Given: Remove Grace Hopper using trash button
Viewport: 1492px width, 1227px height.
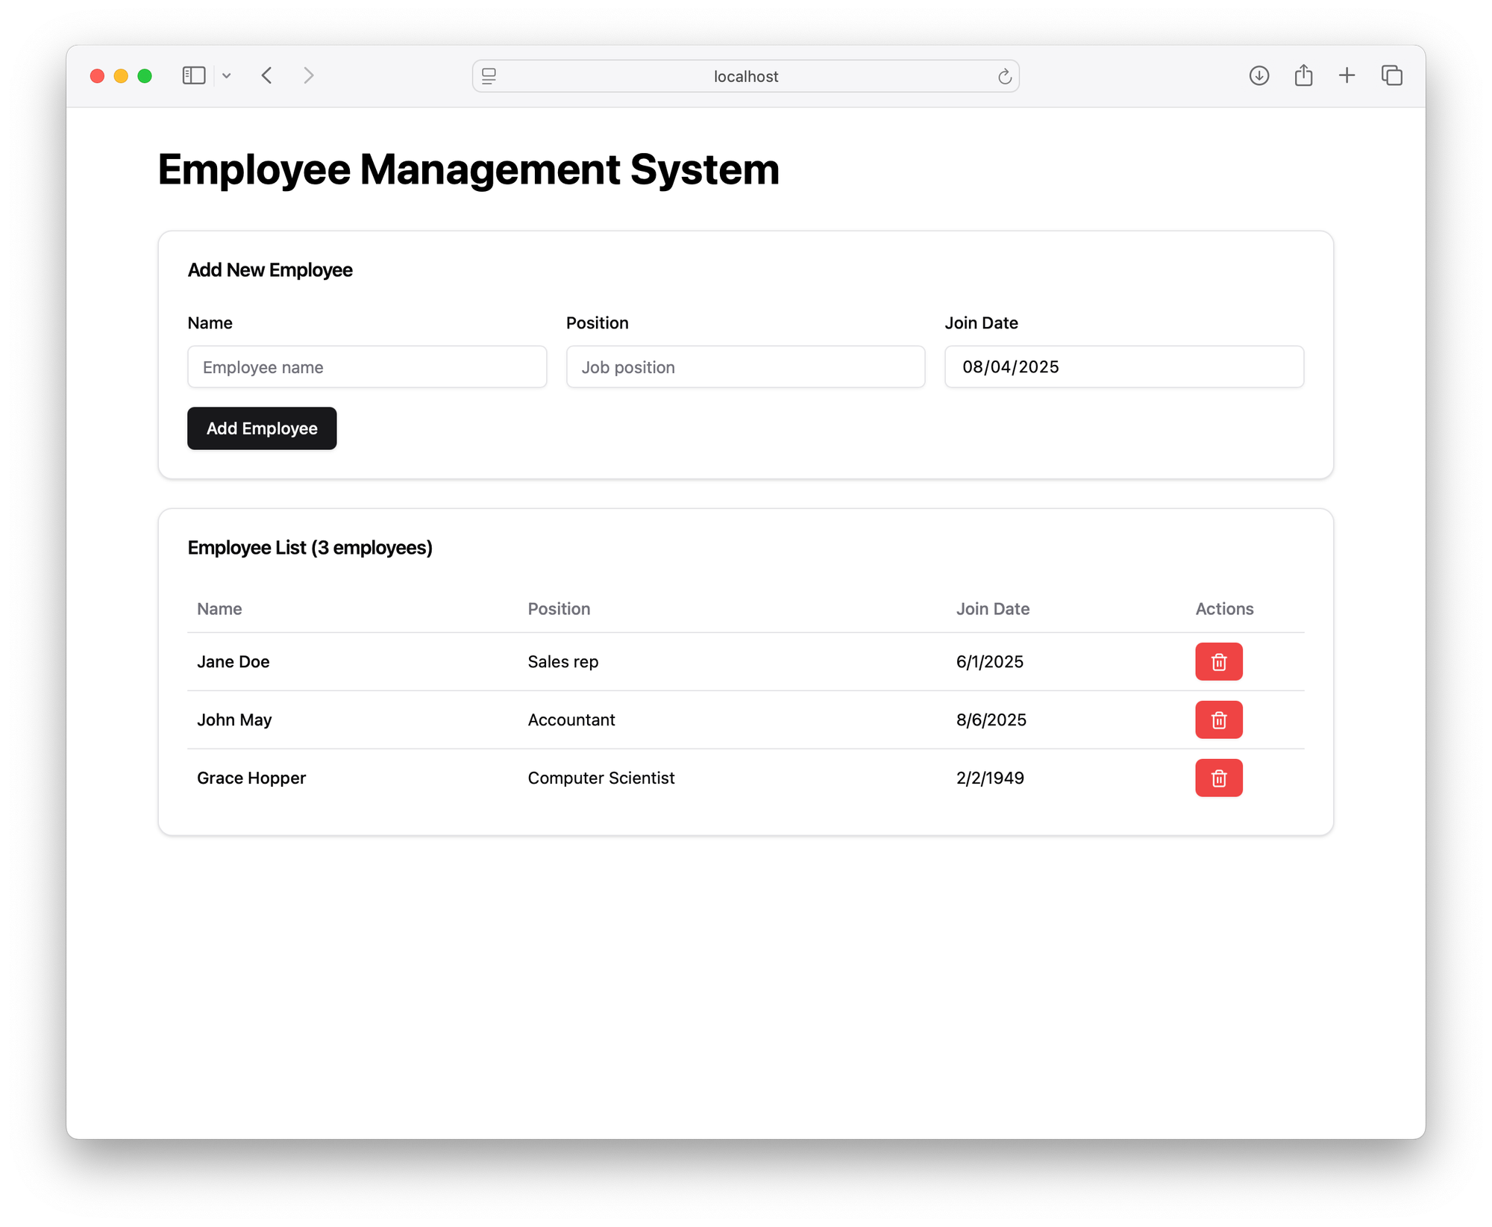Looking at the screenshot, I should [x=1218, y=778].
